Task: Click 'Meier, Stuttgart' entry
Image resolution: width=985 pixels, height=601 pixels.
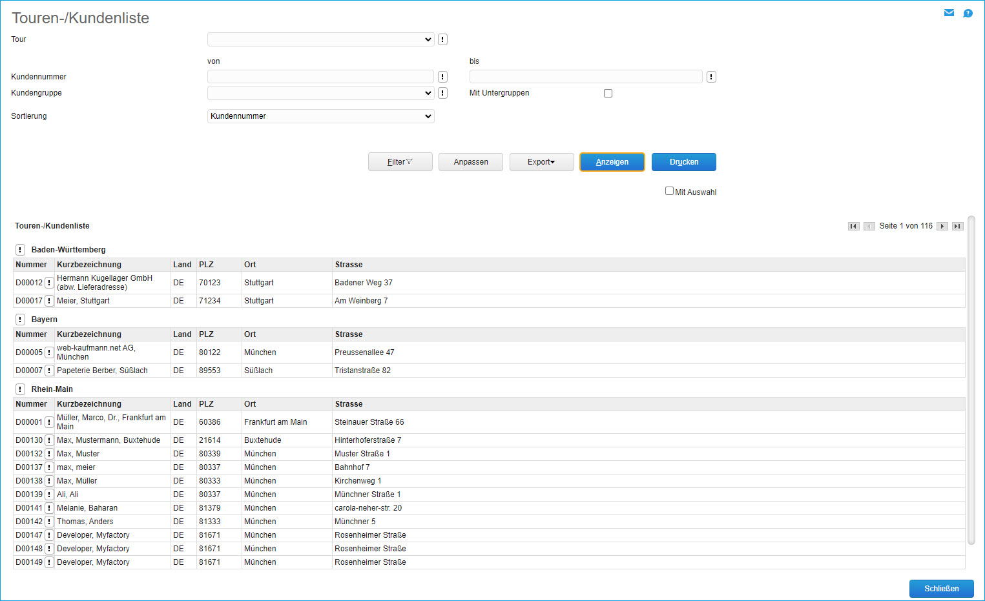Action: [x=83, y=301]
